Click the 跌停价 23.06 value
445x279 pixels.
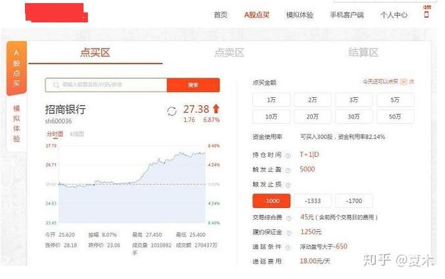tap(104, 246)
